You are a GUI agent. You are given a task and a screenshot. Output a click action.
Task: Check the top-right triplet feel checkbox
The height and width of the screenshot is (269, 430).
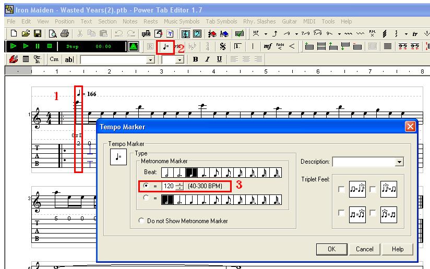[373, 189]
